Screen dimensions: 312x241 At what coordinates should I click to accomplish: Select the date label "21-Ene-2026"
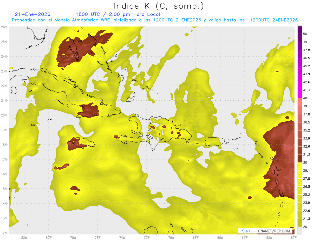coord(33,14)
